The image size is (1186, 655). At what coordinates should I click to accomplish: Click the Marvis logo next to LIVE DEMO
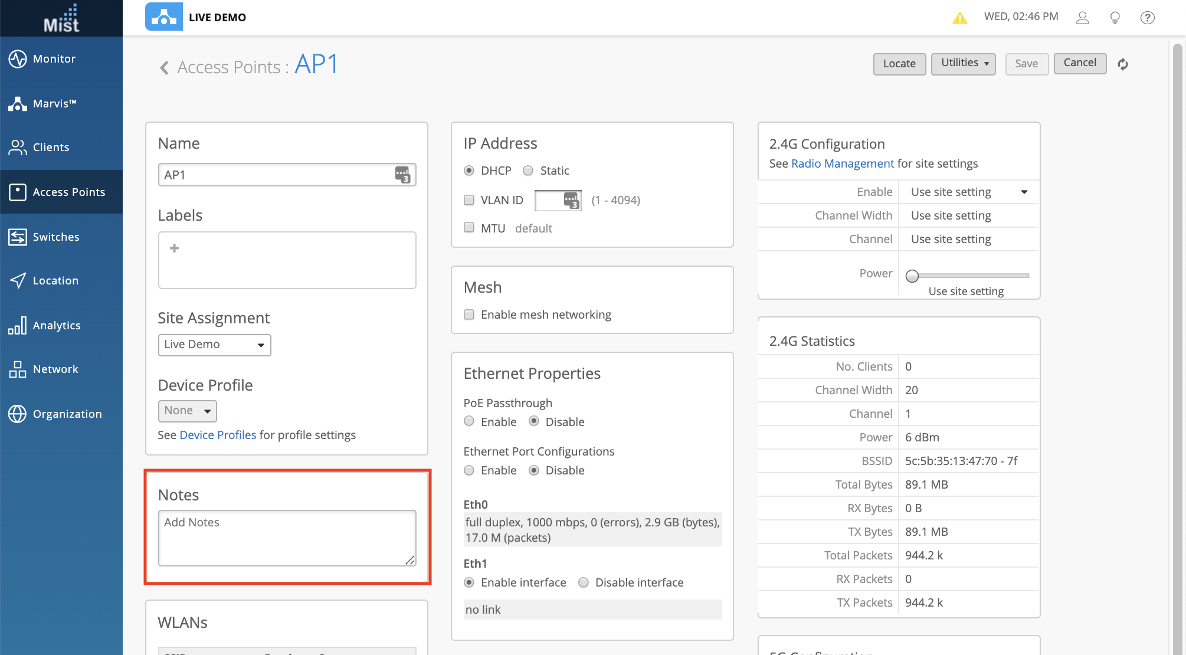pos(163,17)
